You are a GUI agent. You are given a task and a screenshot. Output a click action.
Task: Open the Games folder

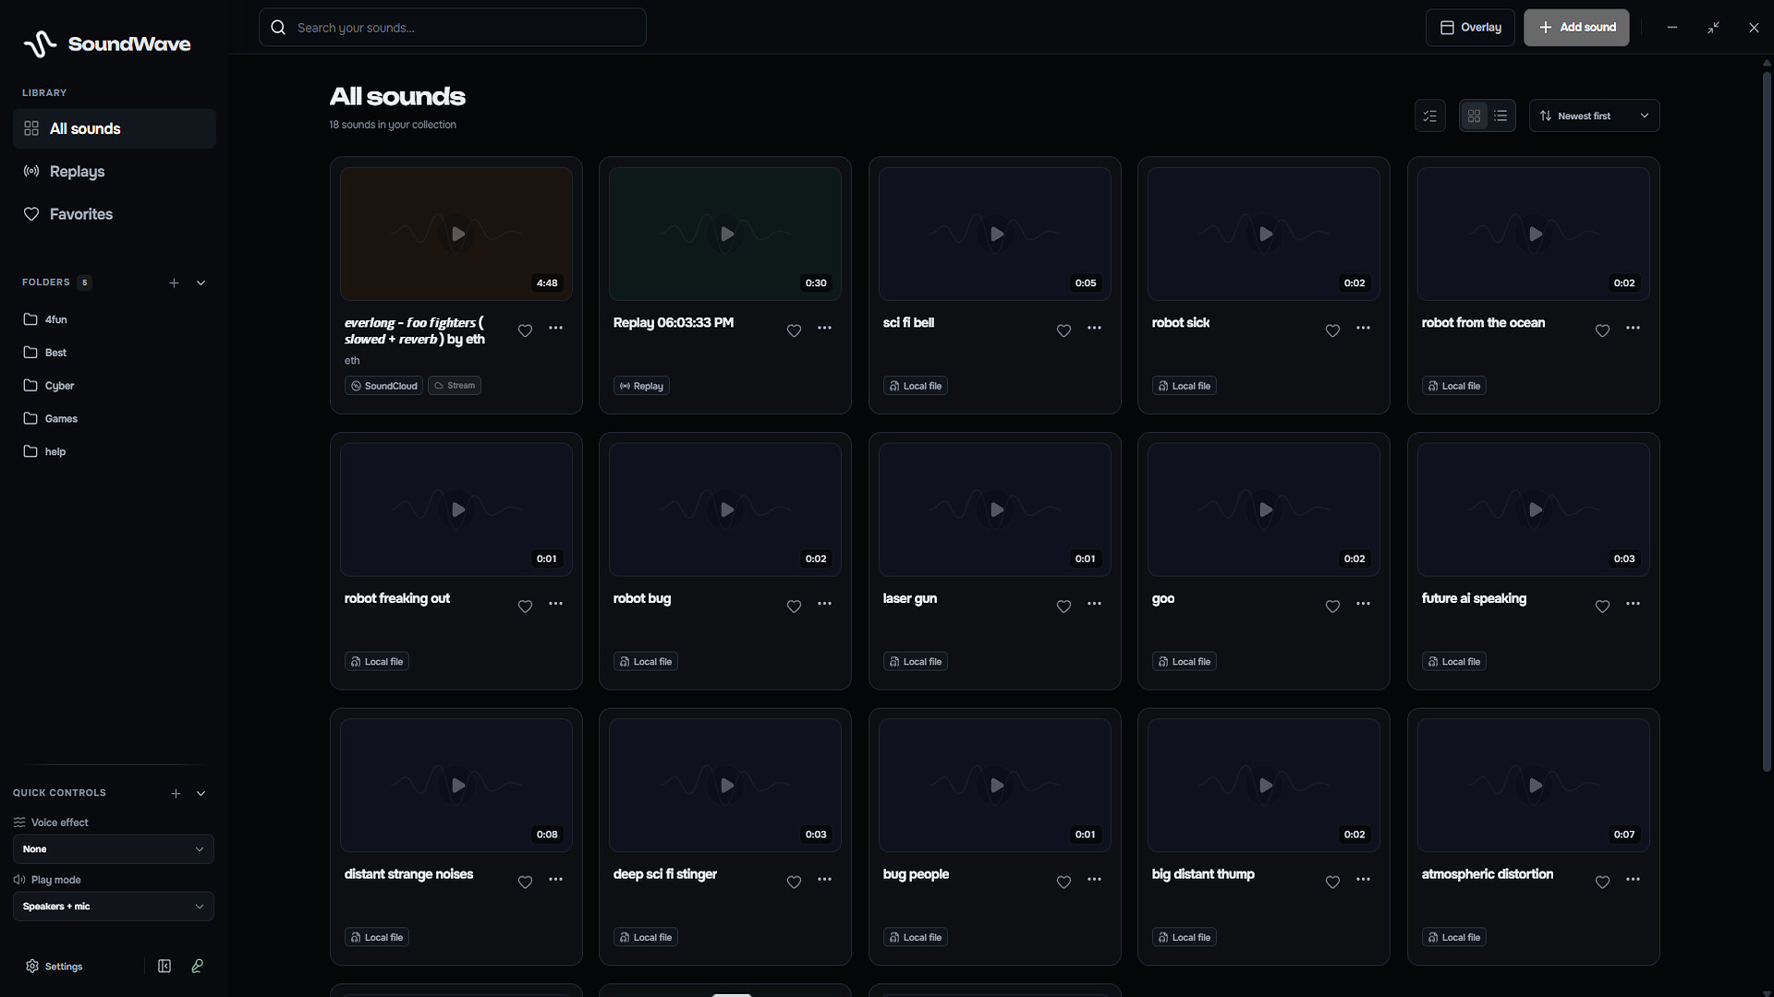click(115, 419)
